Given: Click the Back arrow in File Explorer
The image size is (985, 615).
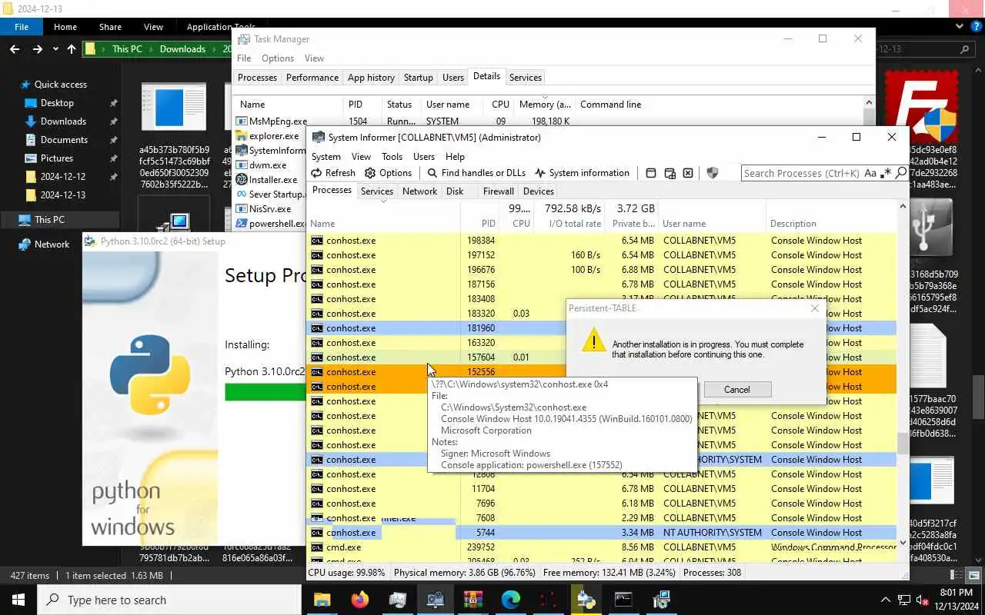Looking at the screenshot, I should coord(15,49).
